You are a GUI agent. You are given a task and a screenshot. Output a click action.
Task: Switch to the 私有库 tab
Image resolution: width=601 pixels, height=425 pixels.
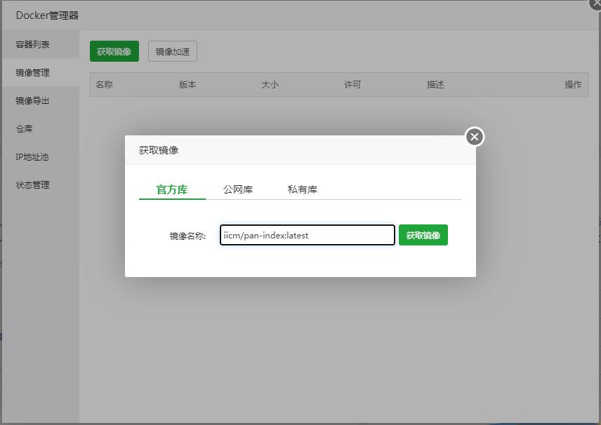303,189
